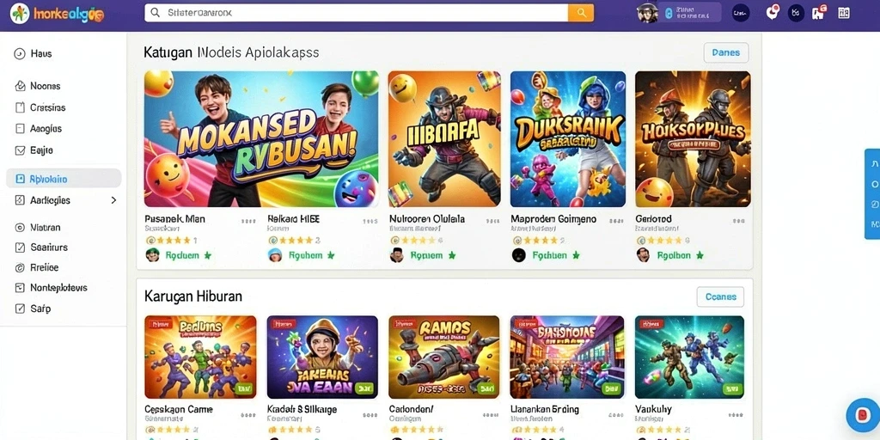This screenshot has height=440, width=880.
Task: Click the red floating chat button
Action: pos(863,415)
